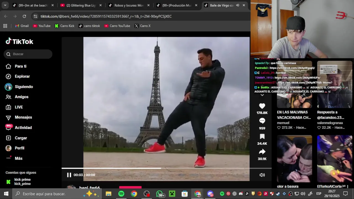
Task: Save video with bookmark icon
Action: click(262, 137)
